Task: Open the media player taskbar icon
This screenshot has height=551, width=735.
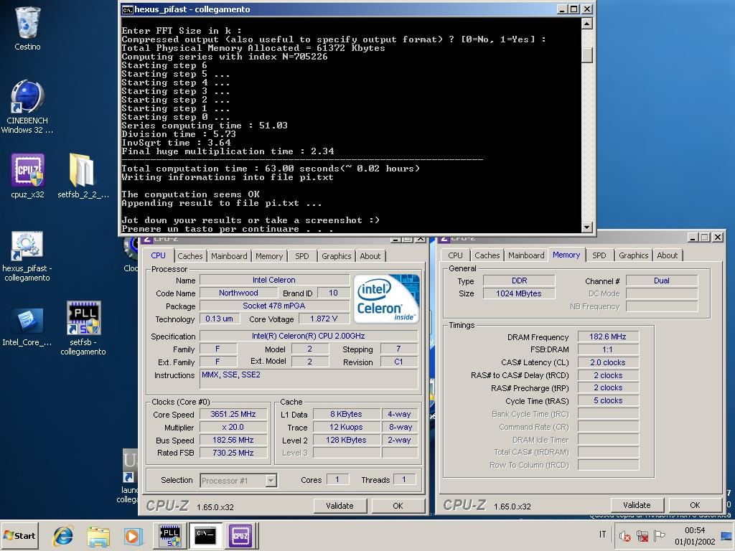Action: click(x=133, y=535)
